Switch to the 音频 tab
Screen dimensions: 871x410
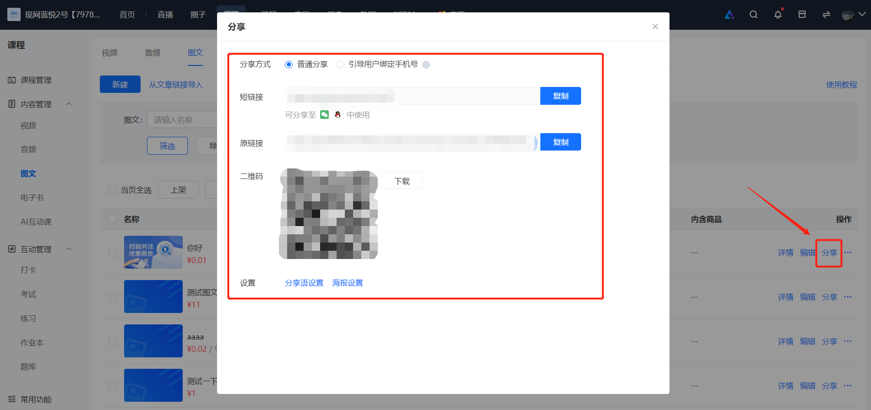(152, 53)
